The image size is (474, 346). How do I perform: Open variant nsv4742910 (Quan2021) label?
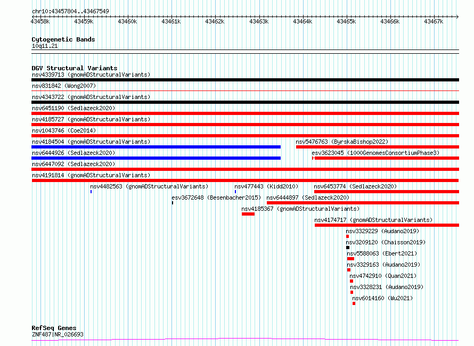click(383, 276)
